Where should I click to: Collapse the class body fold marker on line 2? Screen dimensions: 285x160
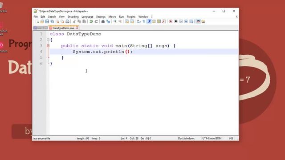coord(48,40)
